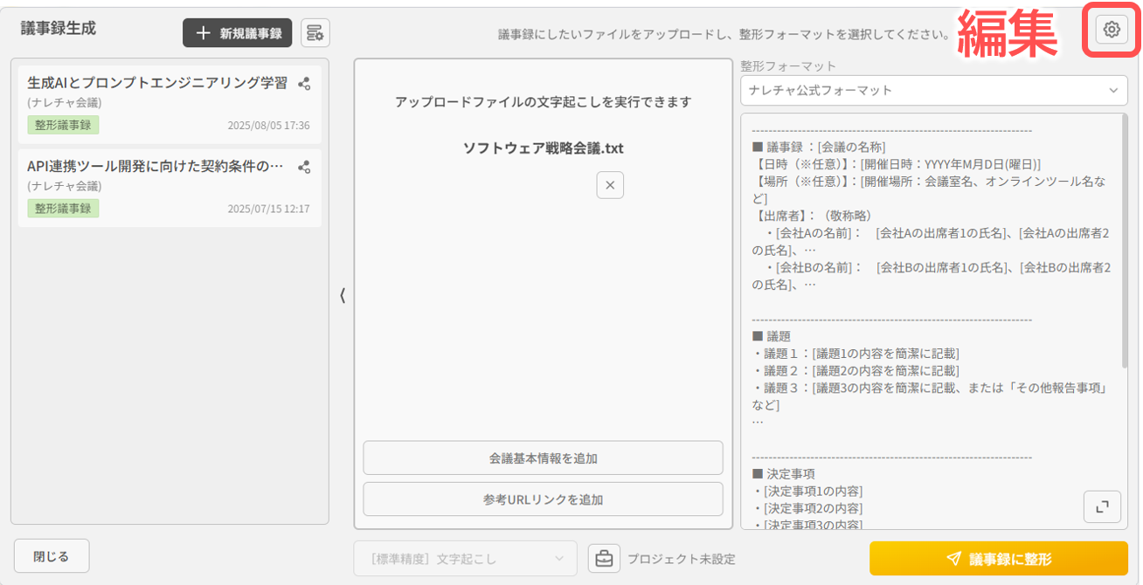Open the 標準精度 文字起こし dropdown
The width and height of the screenshot is (1143, 585).
point(465,558)
